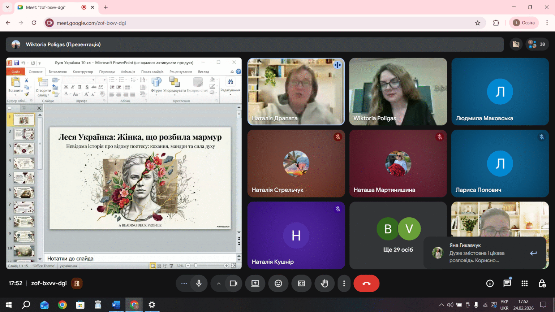Viewport: 555px width, 312px height.
Task: Click the red Leave call button
Action: click(x=366, y=283)
